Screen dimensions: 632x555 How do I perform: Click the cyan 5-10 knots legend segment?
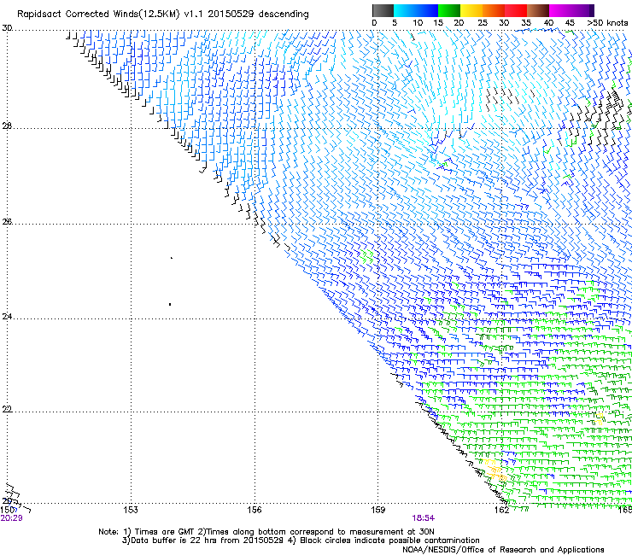[x=405, y=10]
